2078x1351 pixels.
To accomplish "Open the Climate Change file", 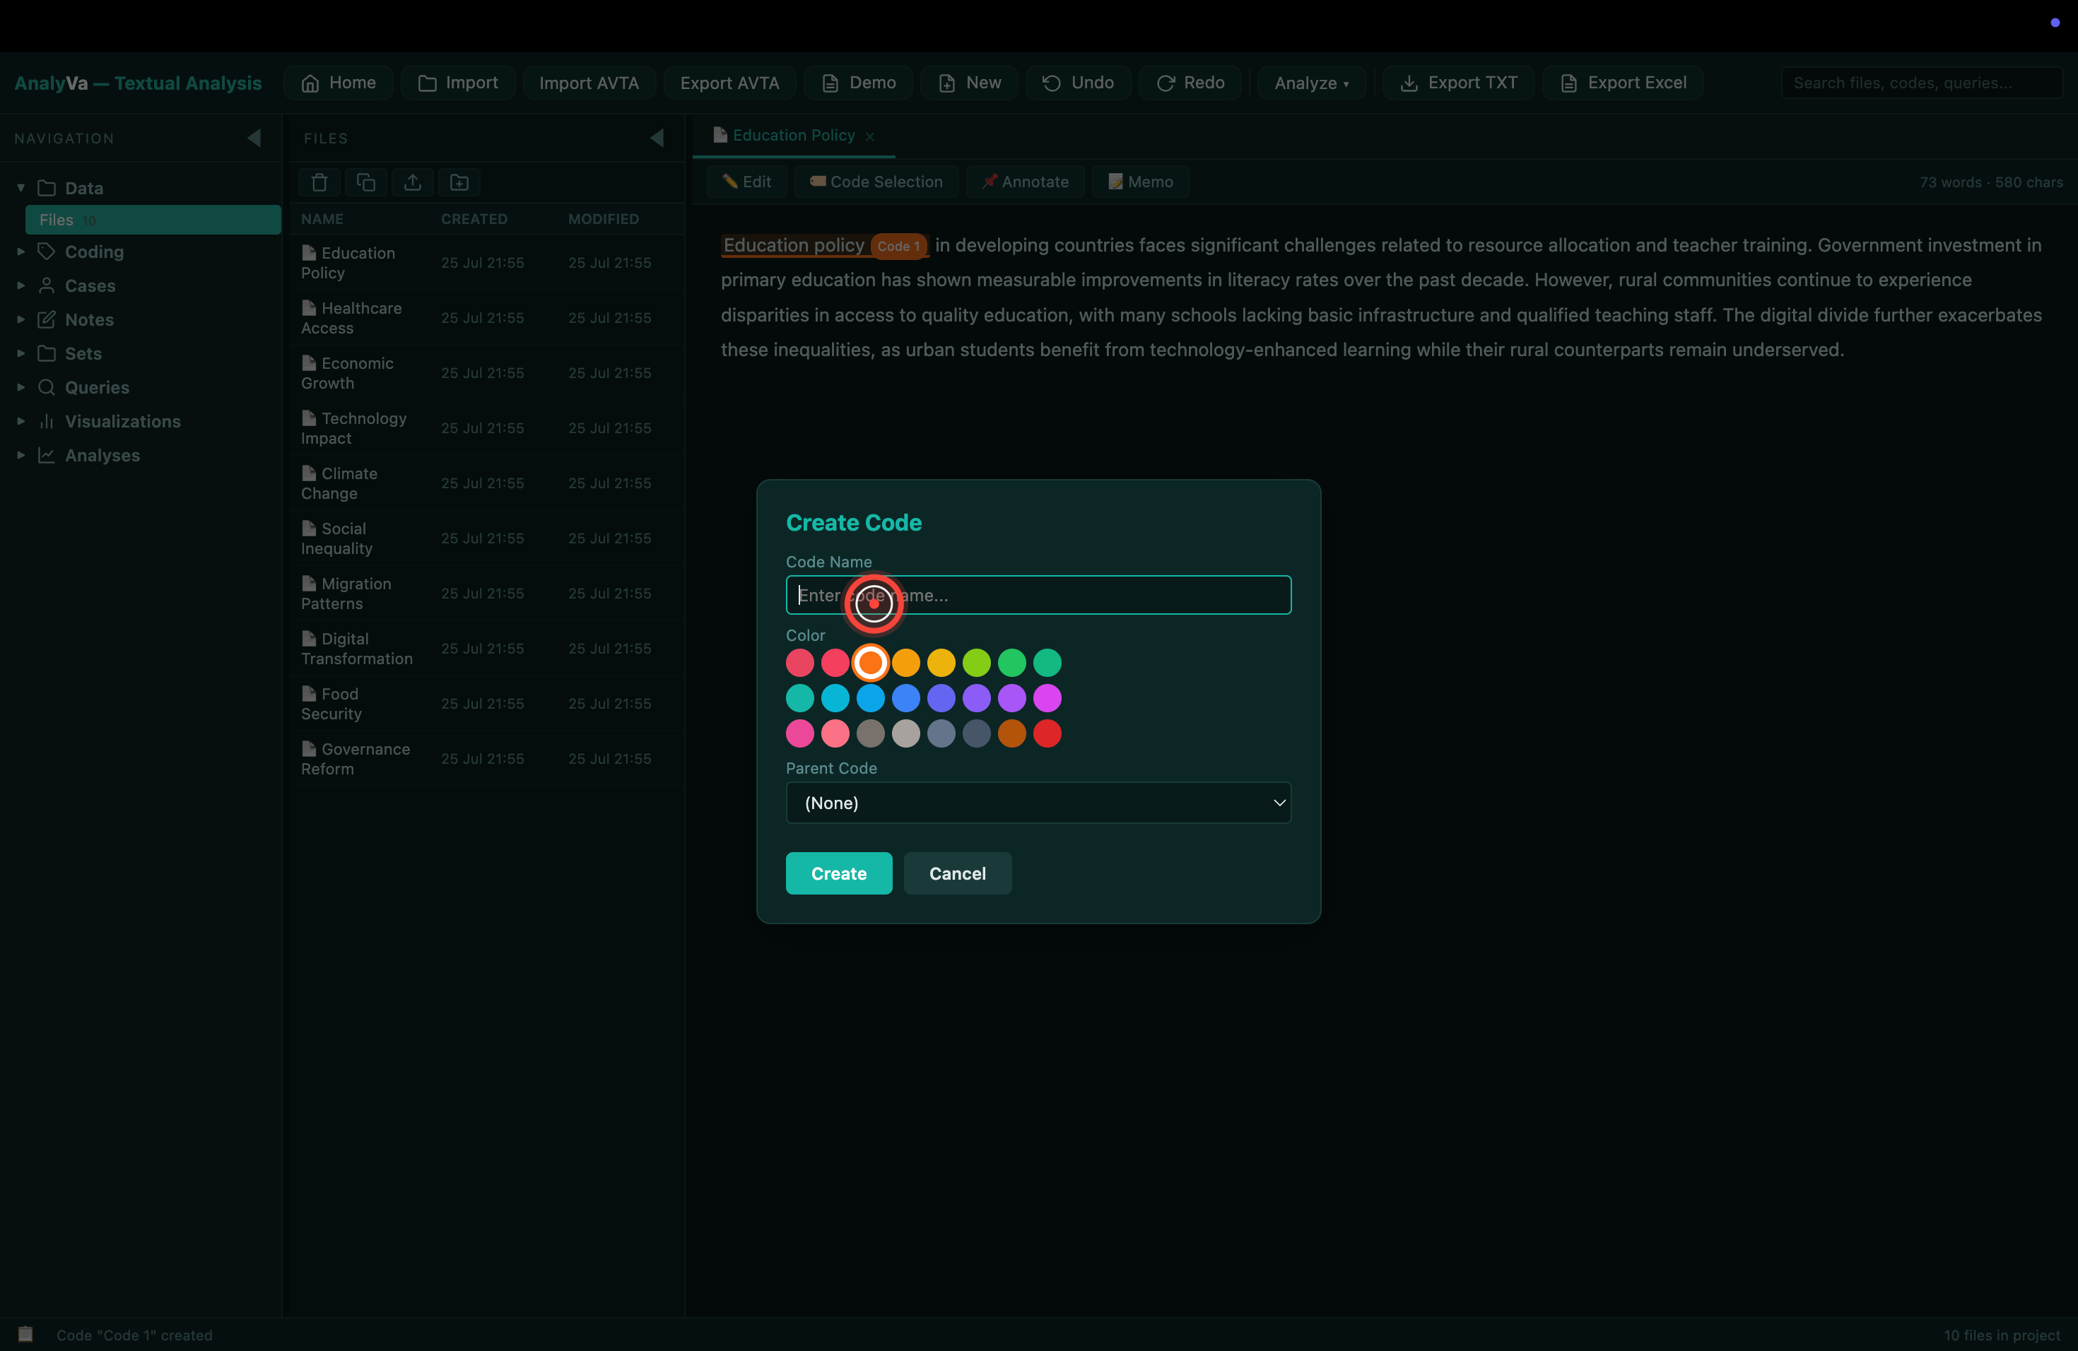I will [x=487, y=483].
